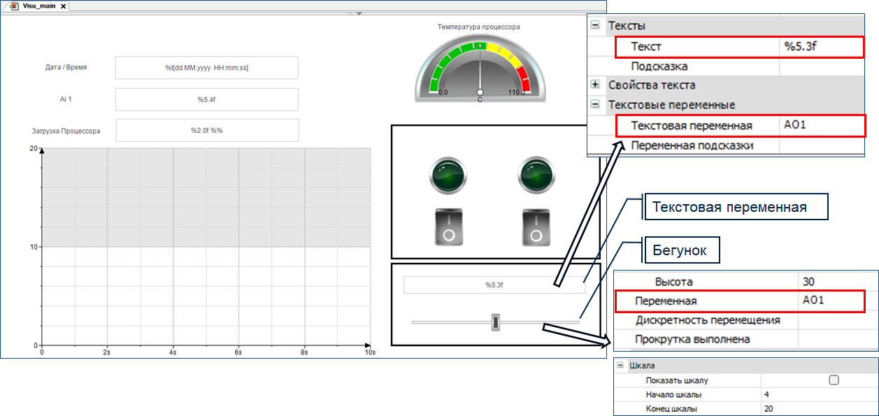
Task: Click the Дата / Время format field
Action: coord(206,68)
